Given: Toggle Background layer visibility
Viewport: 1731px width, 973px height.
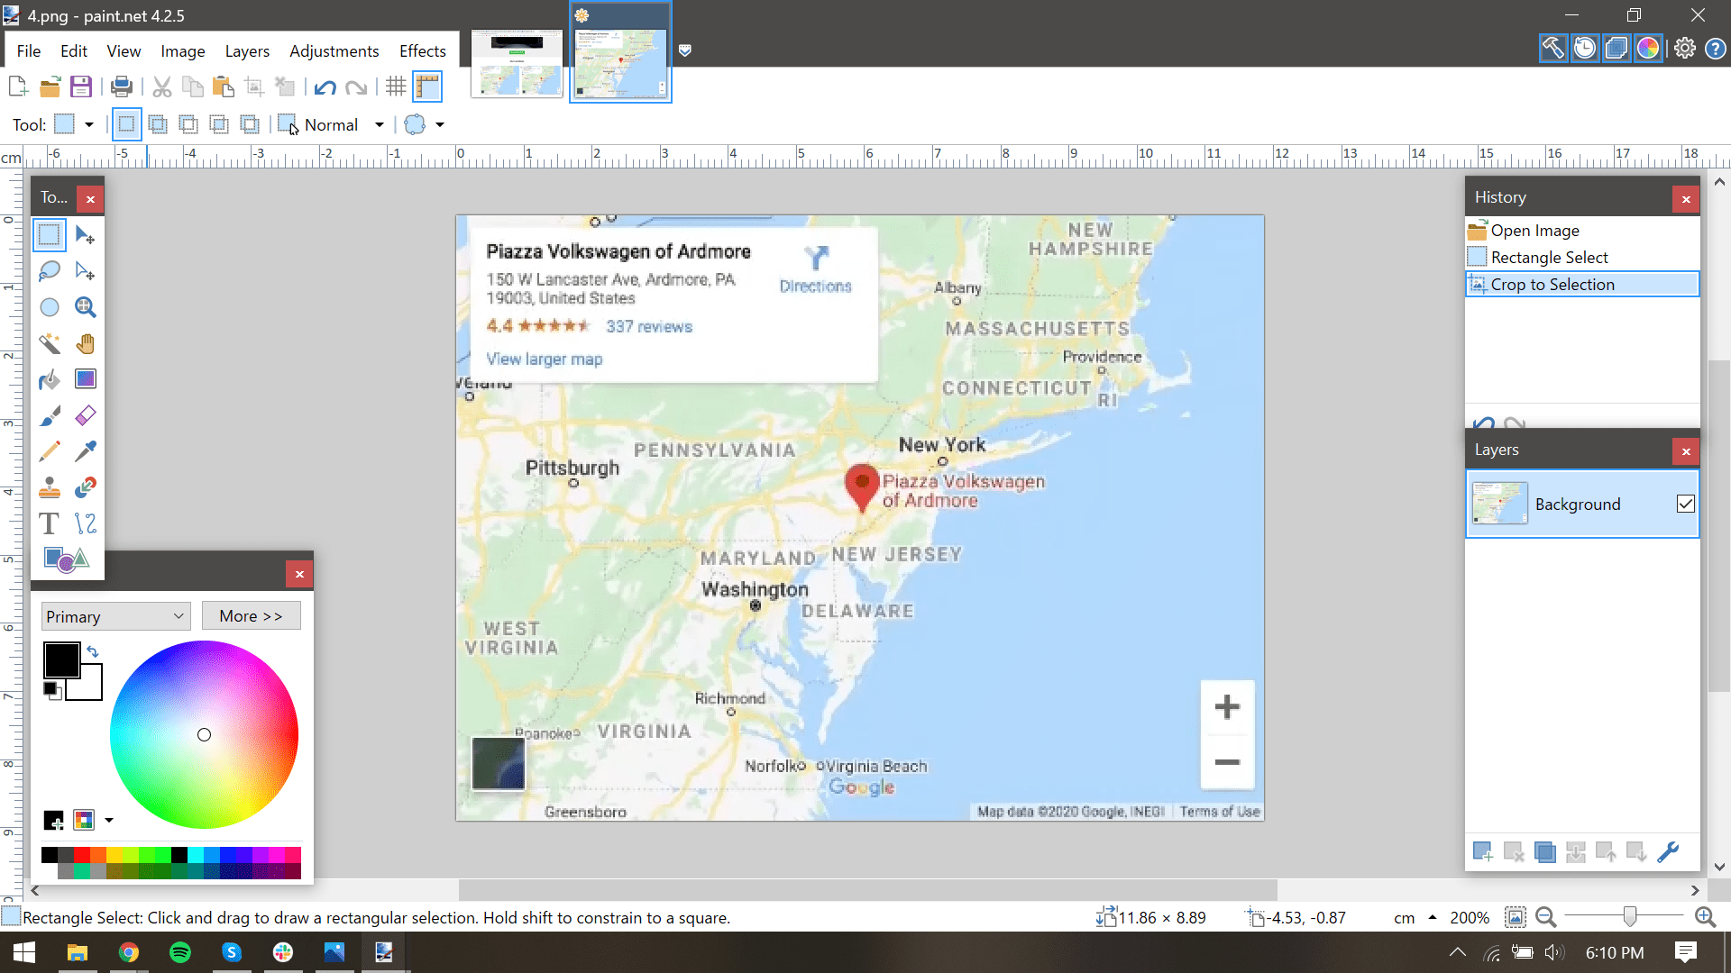Looking at the screenshot, I should (1686, 503).
